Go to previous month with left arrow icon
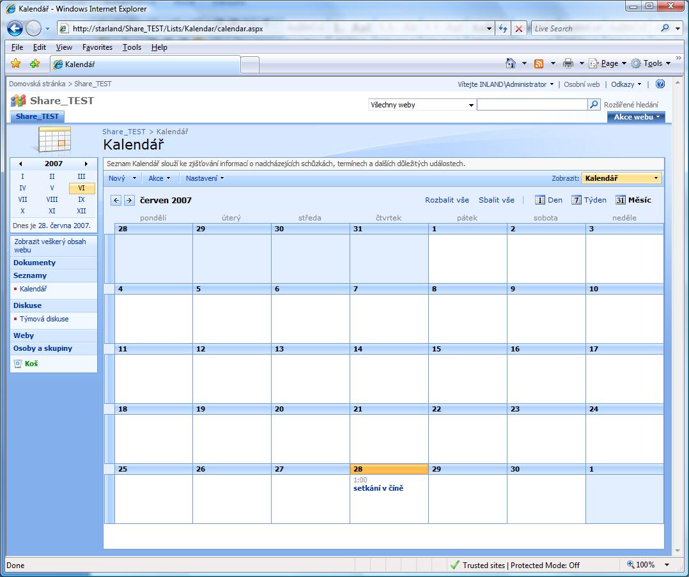This screenshot has height=577, width=689. pyautogui.click(x=116, y=200)
